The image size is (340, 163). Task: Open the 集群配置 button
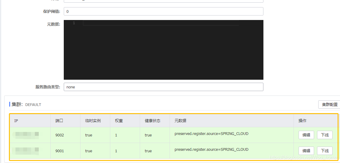coord(330,104)
